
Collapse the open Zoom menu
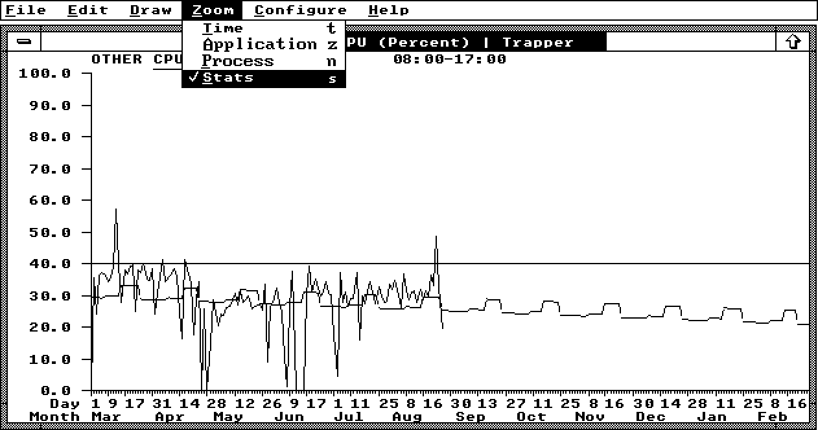pyautogui.click(x=213, y=10)
